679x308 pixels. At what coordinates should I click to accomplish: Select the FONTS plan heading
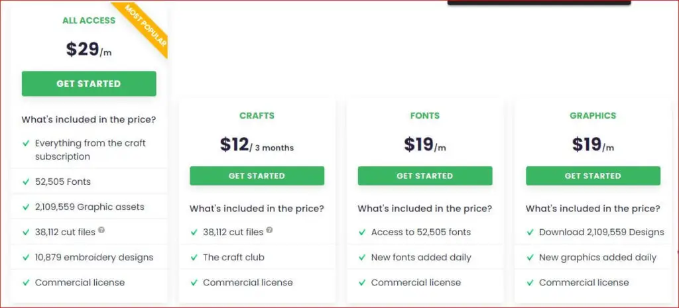(425, 115)
